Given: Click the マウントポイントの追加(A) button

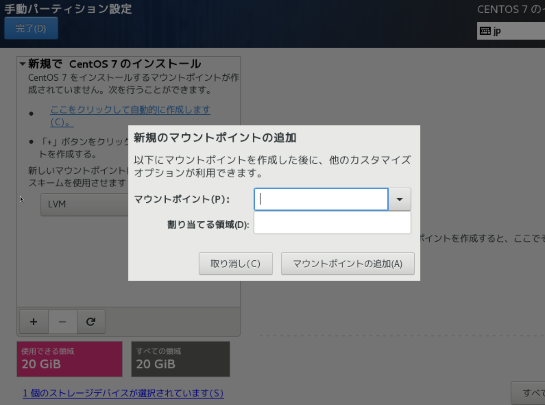Looking at the screenshot, I should point(347,263).
